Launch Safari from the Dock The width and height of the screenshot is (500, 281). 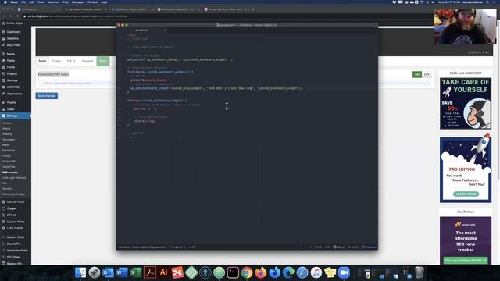click(302, 272)
